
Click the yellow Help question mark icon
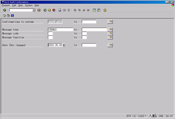pyautogui.click(x=105, y=10)
